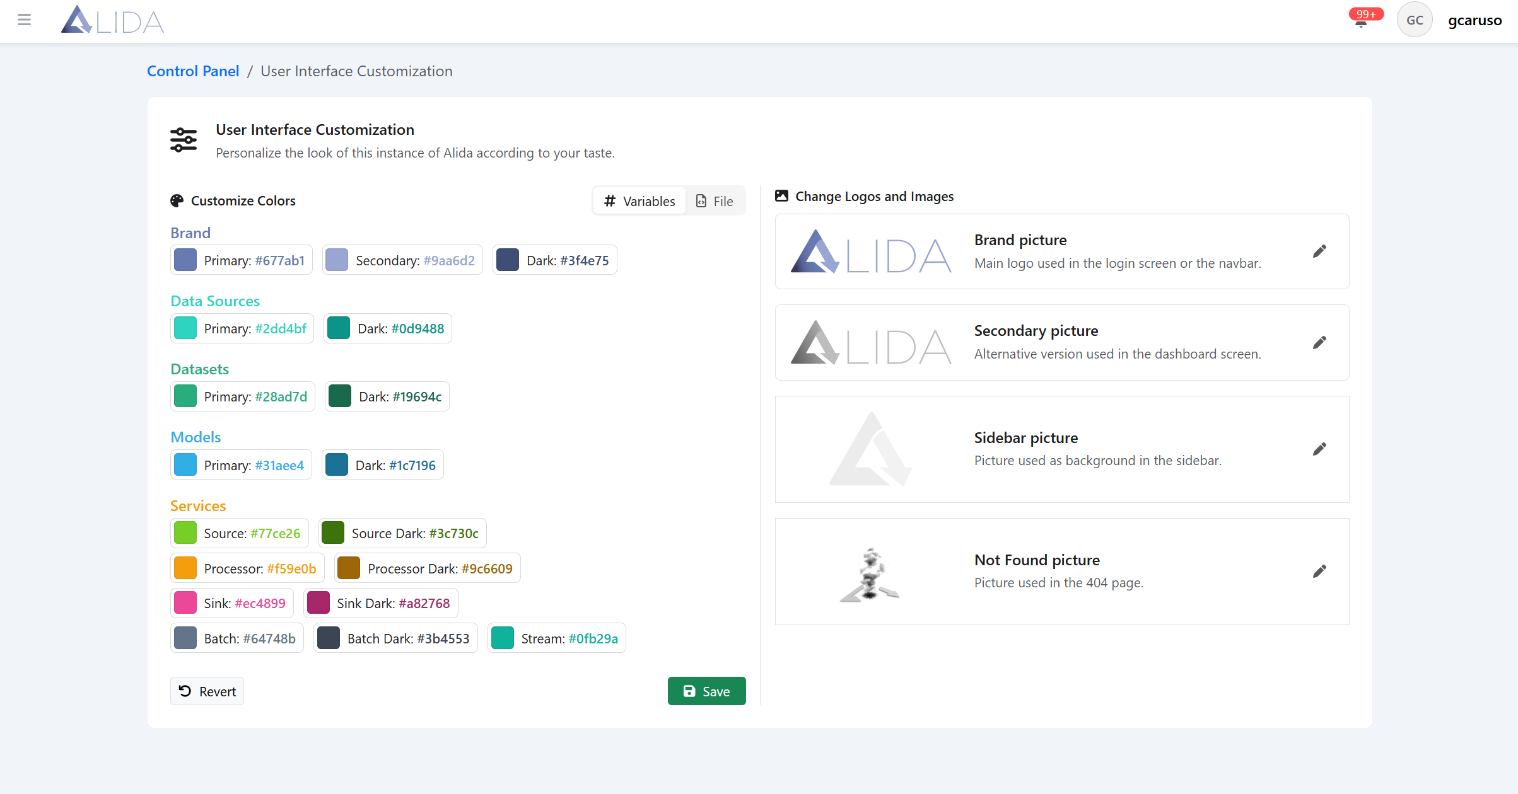The image size is (1518, 794).
Task: Click the Services section heading
Action: coord(198,505)
